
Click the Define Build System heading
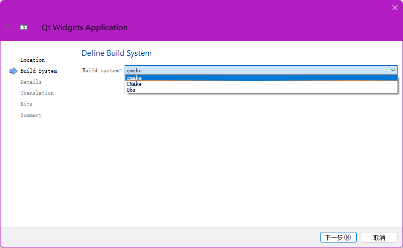pos(117,53)
